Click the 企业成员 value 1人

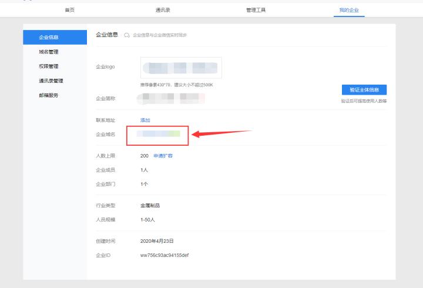144,170
